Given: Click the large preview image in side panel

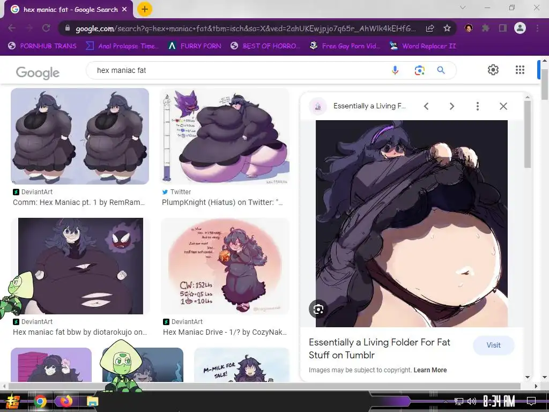Looking at the screenshot, I should (x=412, y=224).
